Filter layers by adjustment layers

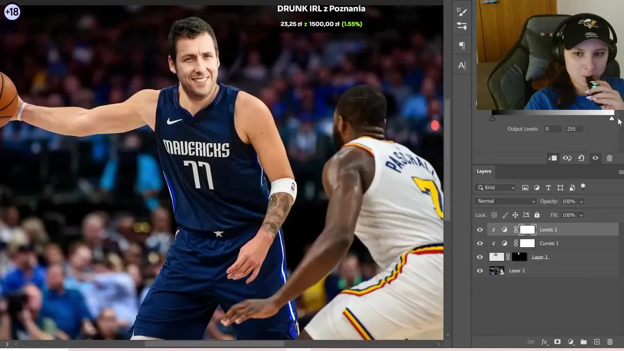[x=537, y=188]
